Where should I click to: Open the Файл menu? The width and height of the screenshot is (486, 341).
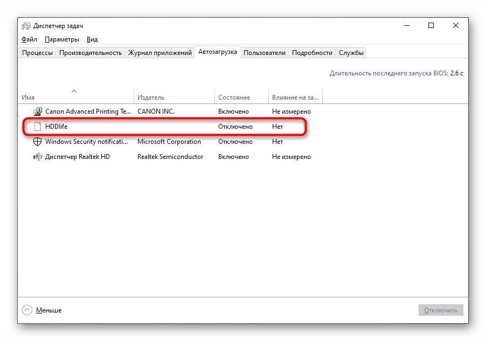coord(29,39)
